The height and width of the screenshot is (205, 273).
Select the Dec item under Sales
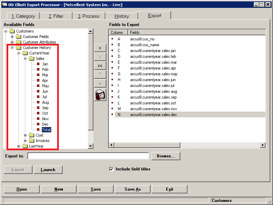pos(45,124)
